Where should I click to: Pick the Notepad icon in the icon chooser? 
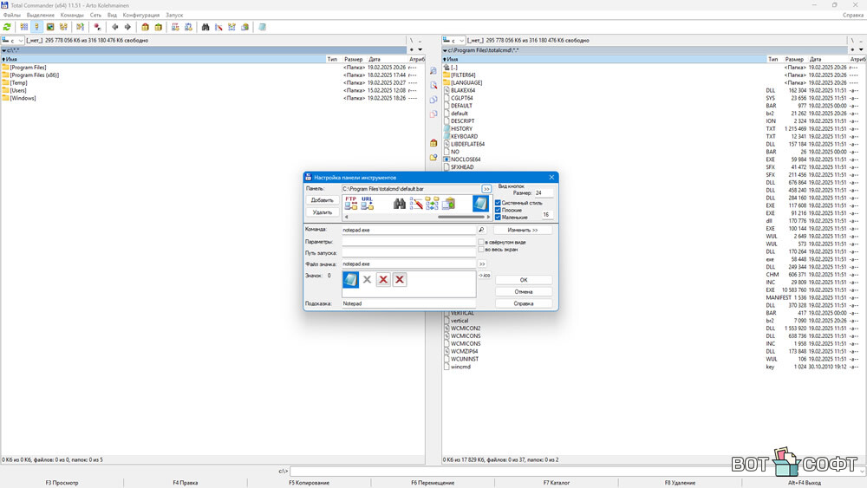(x=350, y=280)
